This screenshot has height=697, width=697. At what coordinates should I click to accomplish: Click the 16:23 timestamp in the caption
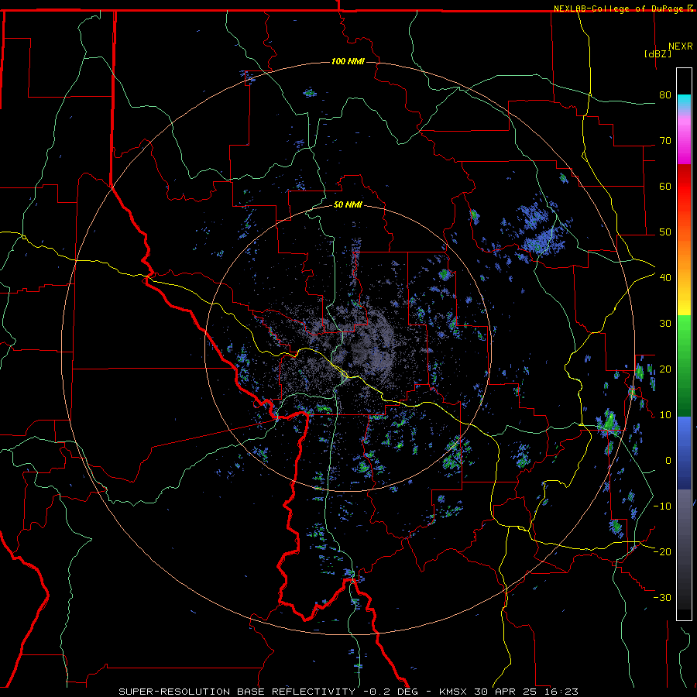coord(563,692)
